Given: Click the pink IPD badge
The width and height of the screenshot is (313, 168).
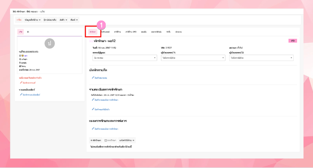Looking at the screenshot, I should click(x=293, y=41).
